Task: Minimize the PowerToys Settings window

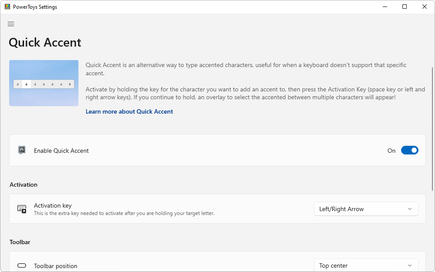Action: [x=385, y=7]
